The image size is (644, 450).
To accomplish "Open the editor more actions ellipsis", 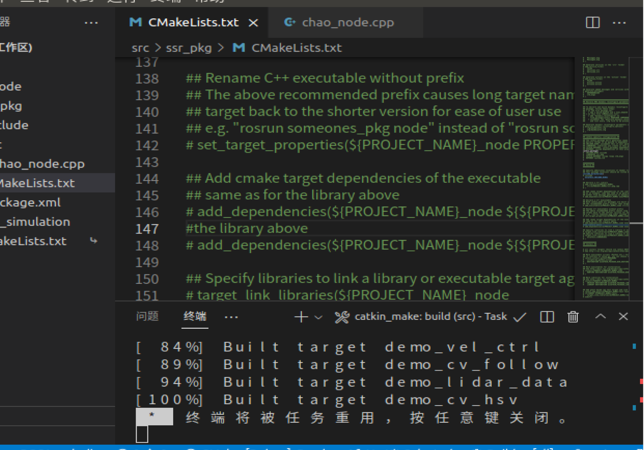I will click(x=619, y=23).
